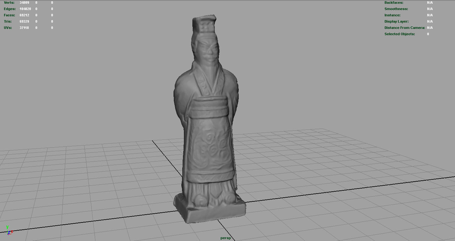Click the Instance: label
Image resolution: width=455 pixels, height=241 pixels.
point(392,15)
